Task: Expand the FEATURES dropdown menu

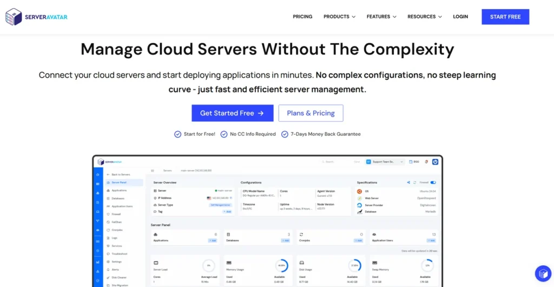Action: tap(381, 17)
